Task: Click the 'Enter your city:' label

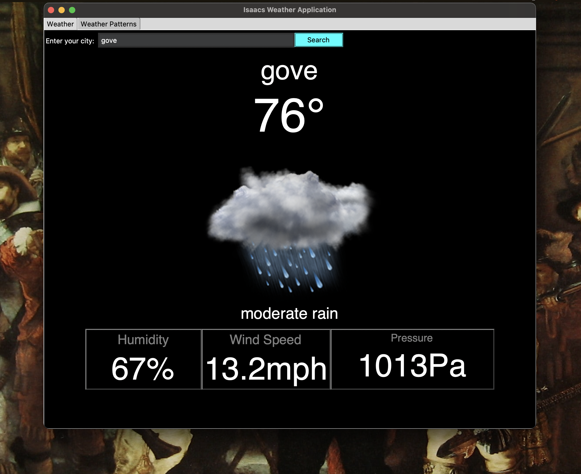Action: [70, 41]
